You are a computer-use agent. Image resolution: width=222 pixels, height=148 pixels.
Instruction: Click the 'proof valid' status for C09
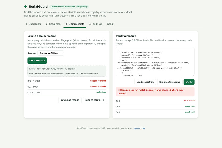point(190,112)
